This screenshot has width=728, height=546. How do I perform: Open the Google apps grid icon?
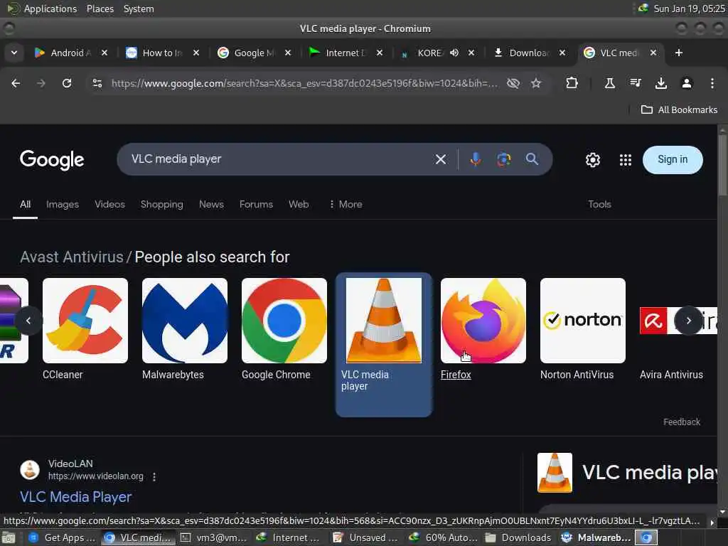pyautogui.click(x=626, y=160)
